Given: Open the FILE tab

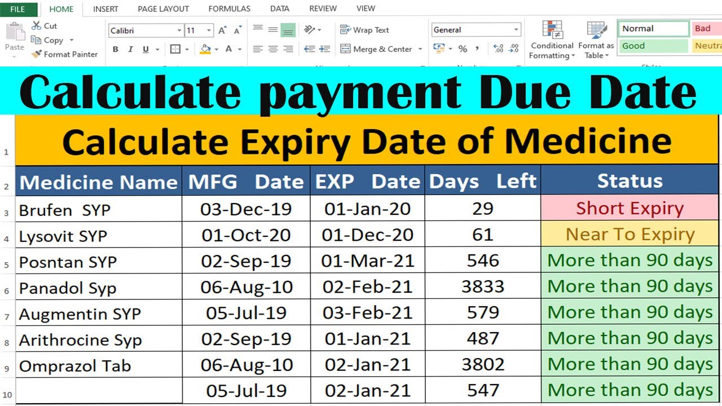Looking at the screenshot, I should click(19, 9).
